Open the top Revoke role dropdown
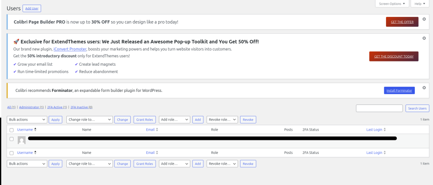The width and height of the screenshot is (433, 185). coord(222,120)
